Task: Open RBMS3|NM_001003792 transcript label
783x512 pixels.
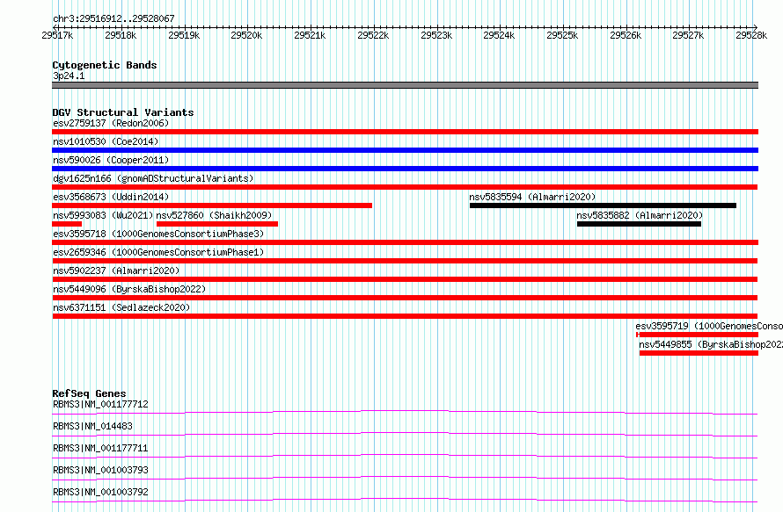Action: click(100, 492)
